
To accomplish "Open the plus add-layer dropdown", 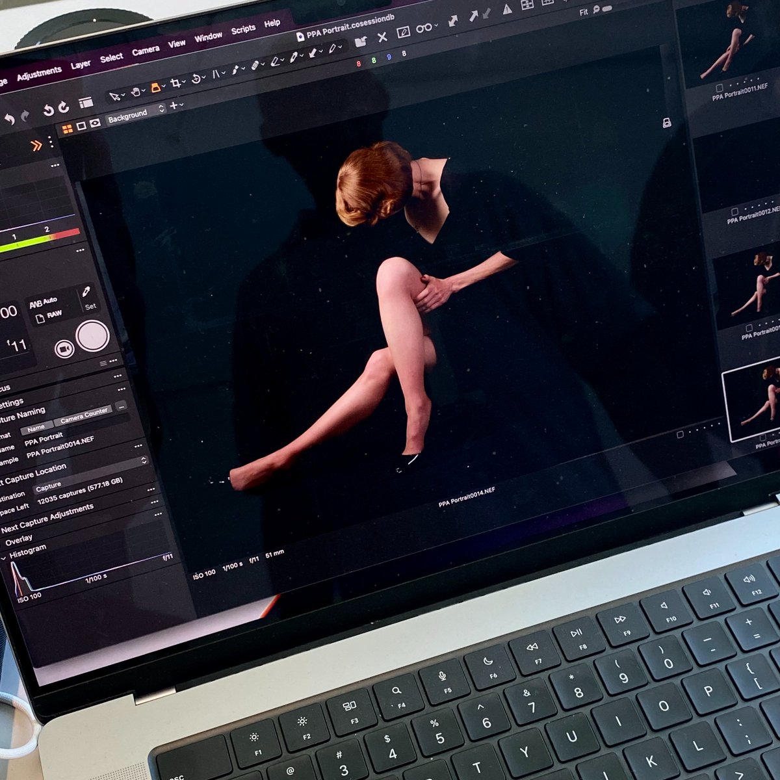I will coord(175,105).
